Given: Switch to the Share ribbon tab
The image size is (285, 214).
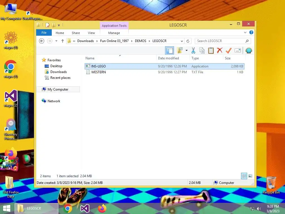Looking at the screenshot, I should pos(76,33).
